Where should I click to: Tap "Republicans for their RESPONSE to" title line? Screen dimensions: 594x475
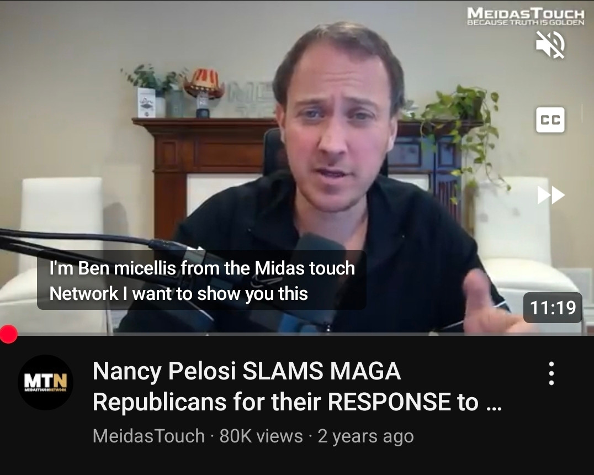(285, 402)
